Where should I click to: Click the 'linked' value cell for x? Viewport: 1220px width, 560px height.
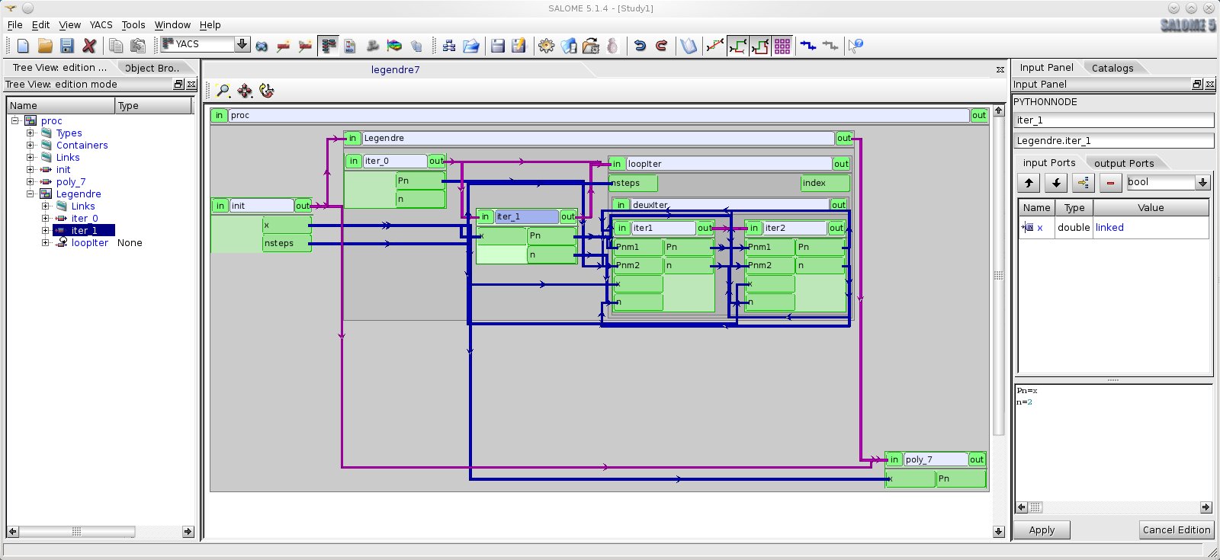click(x=1151, y=228)
